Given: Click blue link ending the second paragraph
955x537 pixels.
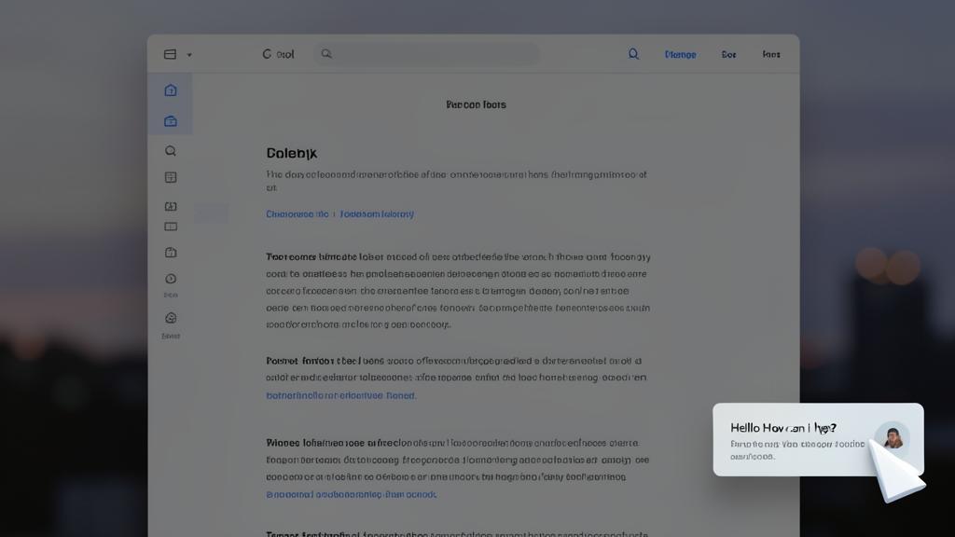Looking at the screenshot, I should tap(341, 395).
